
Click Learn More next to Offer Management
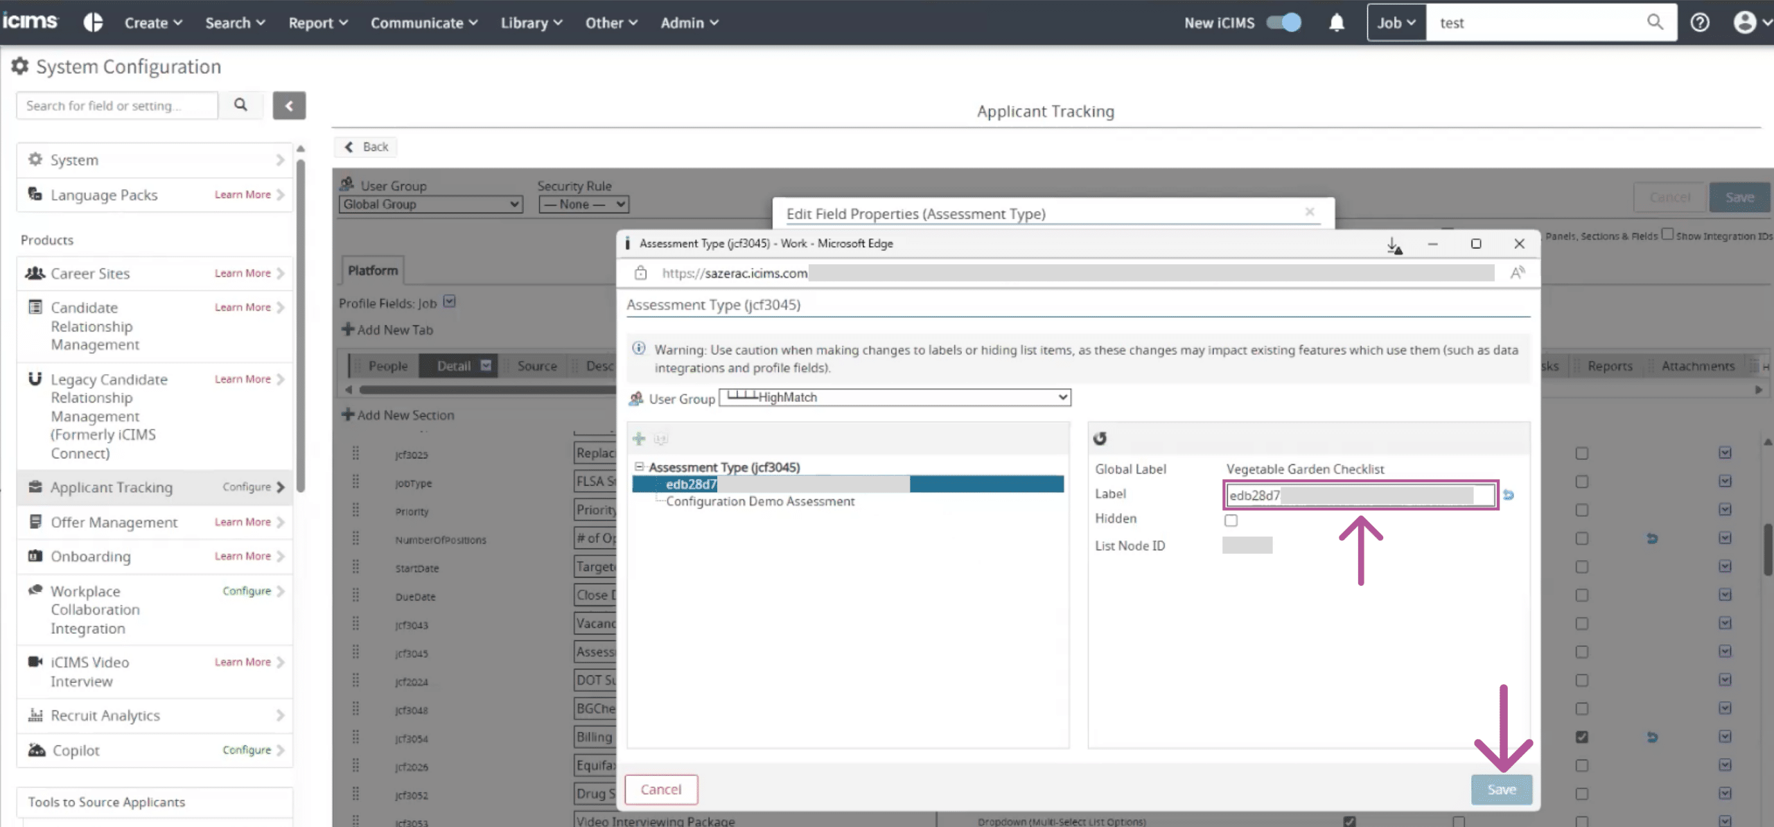243,521
